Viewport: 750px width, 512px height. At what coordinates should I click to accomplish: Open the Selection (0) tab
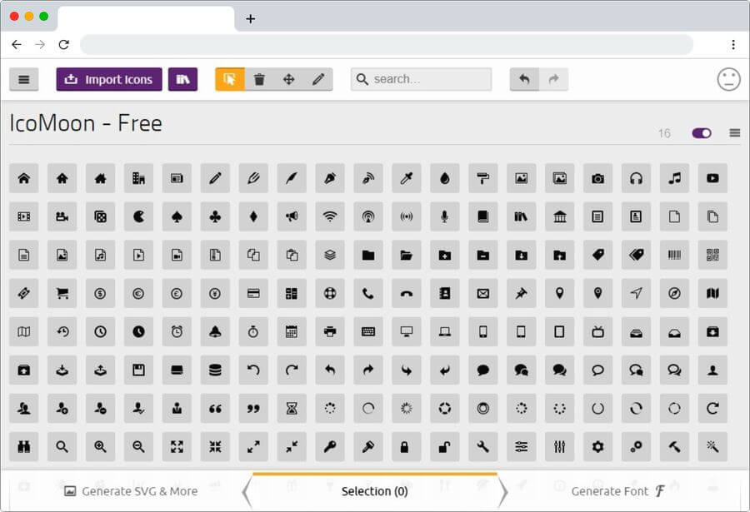coord(374,491)
